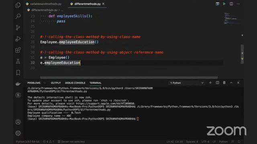This screenshot has height=144, width=257.
Task: Click the editor horizontal scrollbar
Action: 129,78
